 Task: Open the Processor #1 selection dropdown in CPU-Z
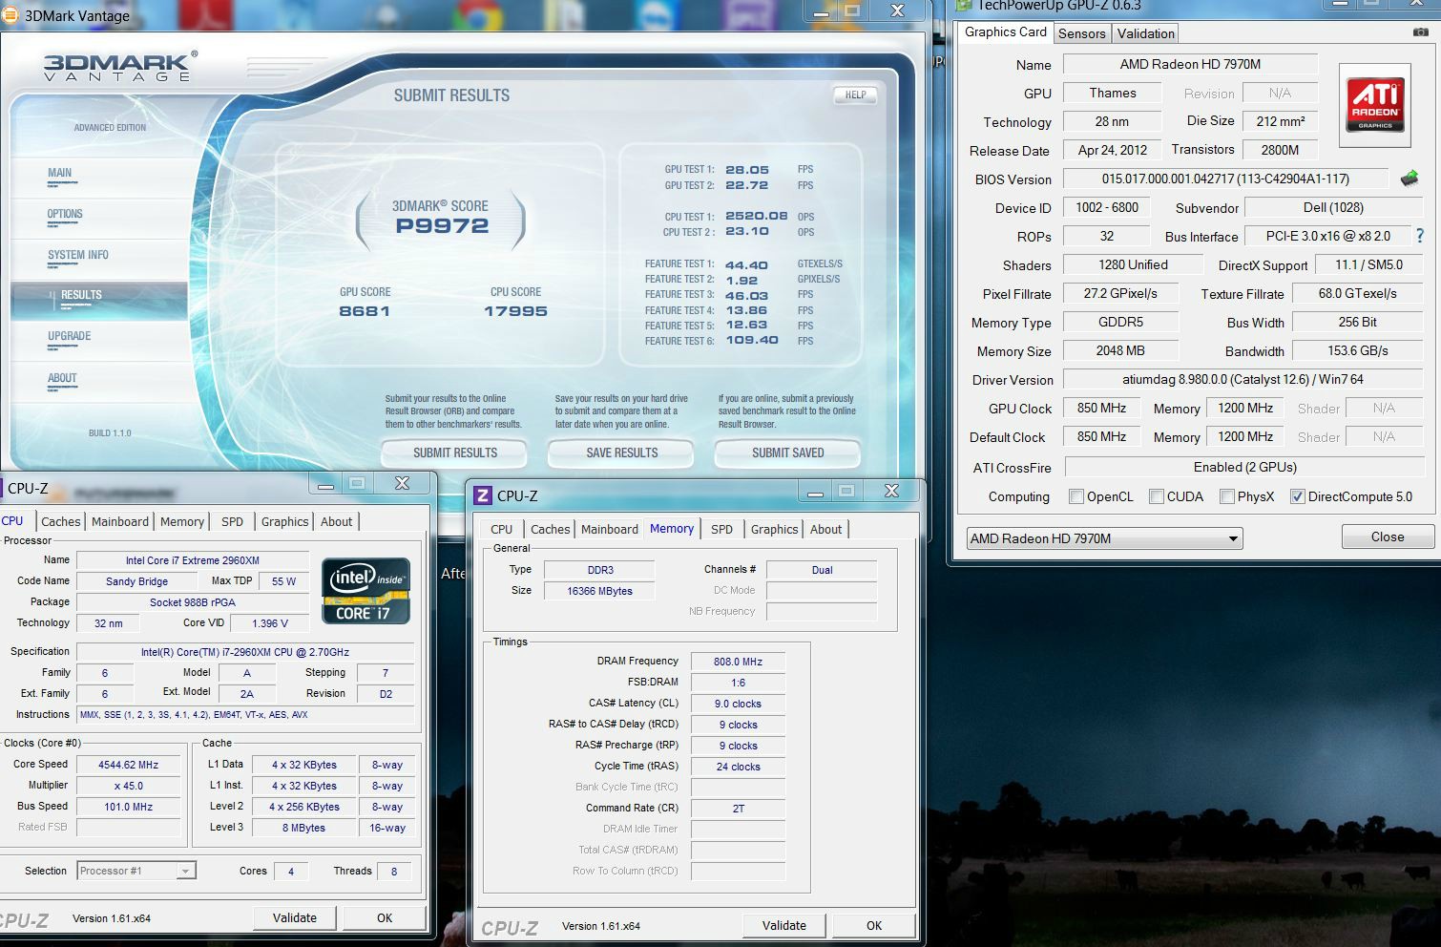136,871
